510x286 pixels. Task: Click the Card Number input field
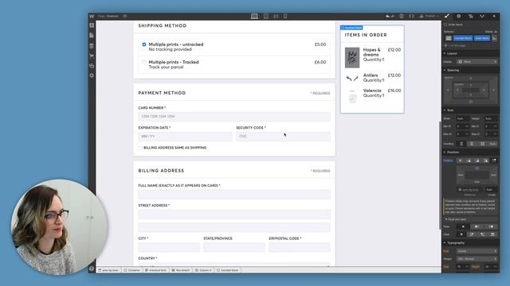pos(234,117)
